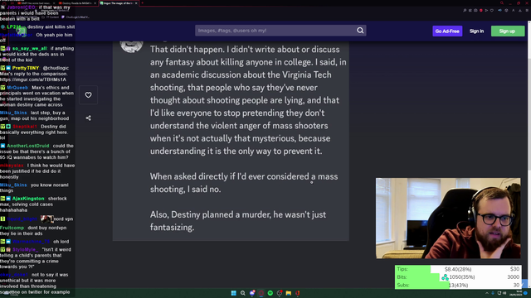Click the 'When asked directly' paragraph
Image resolution: width=531 pixels, height=298 pixels.
tap(244, 183)
